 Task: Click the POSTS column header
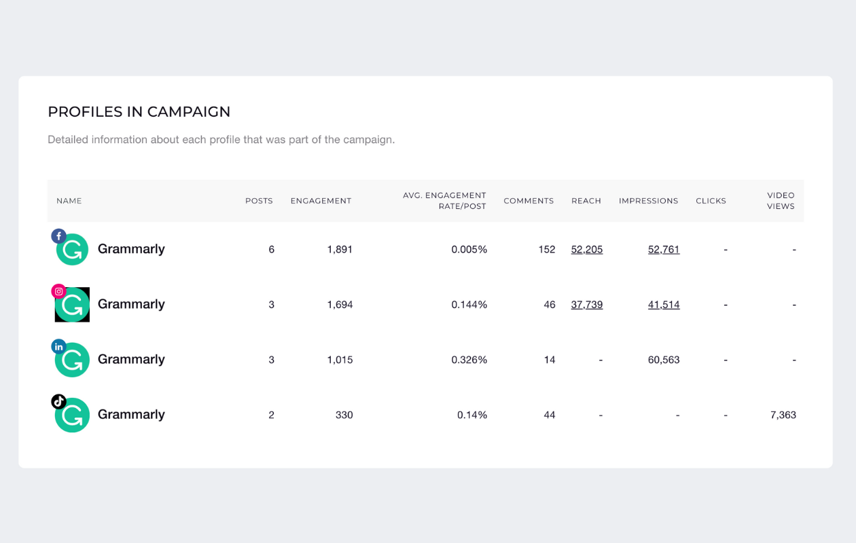click(x=259, y=201)
